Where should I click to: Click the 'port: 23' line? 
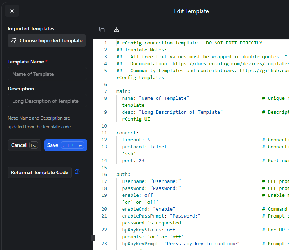tap(133, 161)
